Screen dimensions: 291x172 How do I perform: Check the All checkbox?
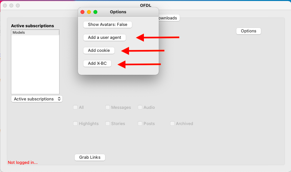(75, 108)
